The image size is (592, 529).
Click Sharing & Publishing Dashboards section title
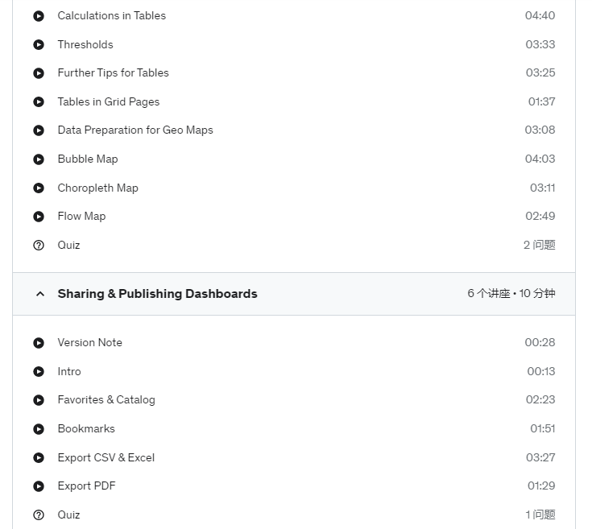157,294
